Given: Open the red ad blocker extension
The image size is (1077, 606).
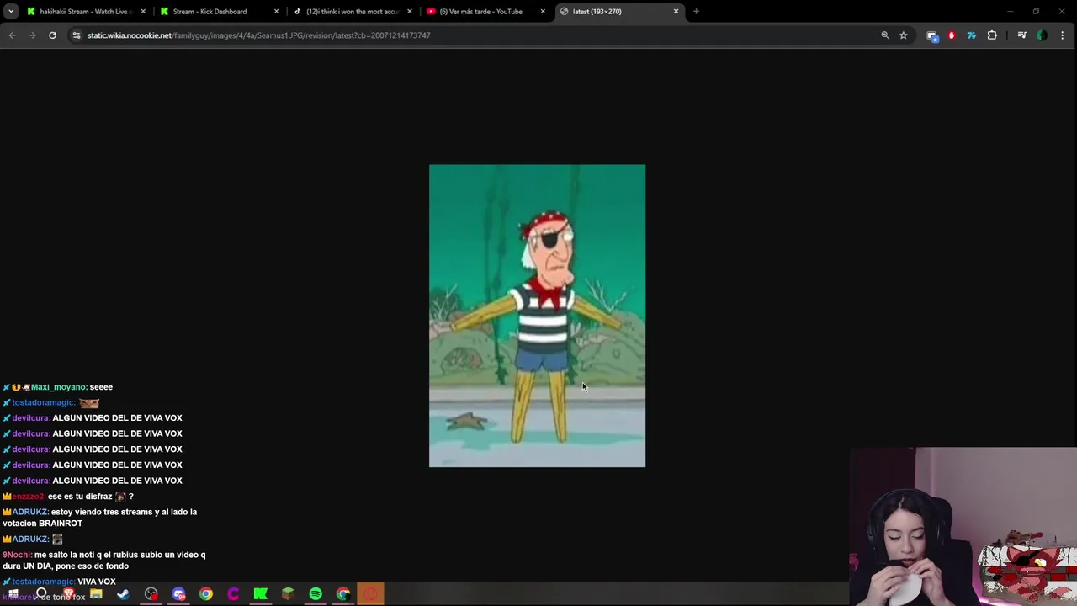Looking at the screenshot, I should [x=952, y=35].
